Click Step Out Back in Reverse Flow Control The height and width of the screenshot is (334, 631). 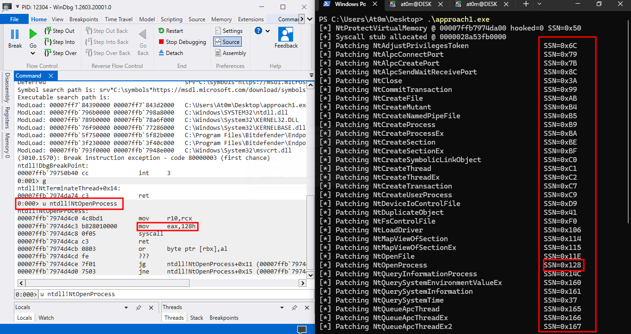click(107, 30)
